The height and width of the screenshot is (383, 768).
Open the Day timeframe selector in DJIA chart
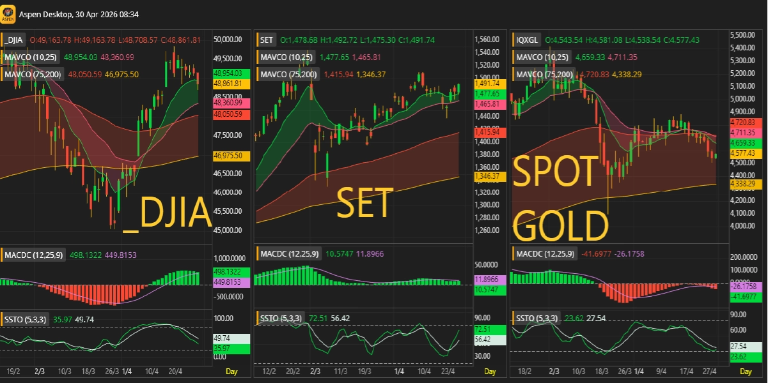click(x=232, y=372)
